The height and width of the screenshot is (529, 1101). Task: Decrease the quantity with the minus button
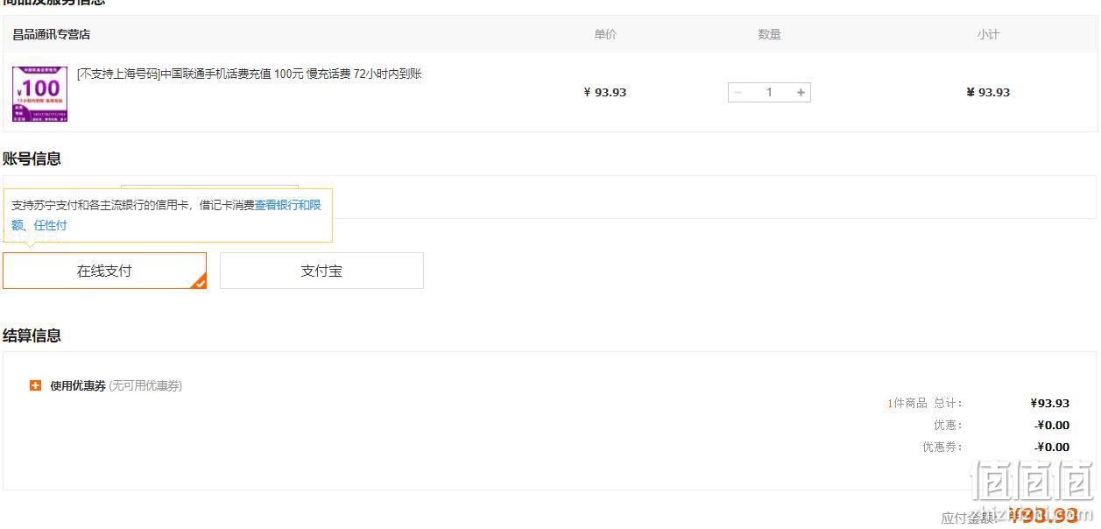[738, 92]
